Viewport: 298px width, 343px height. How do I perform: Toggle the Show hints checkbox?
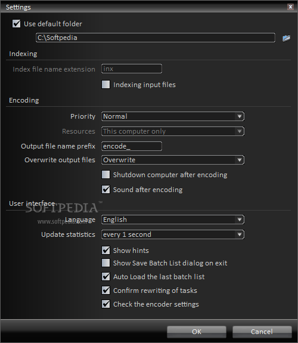[x=106, y=251]
